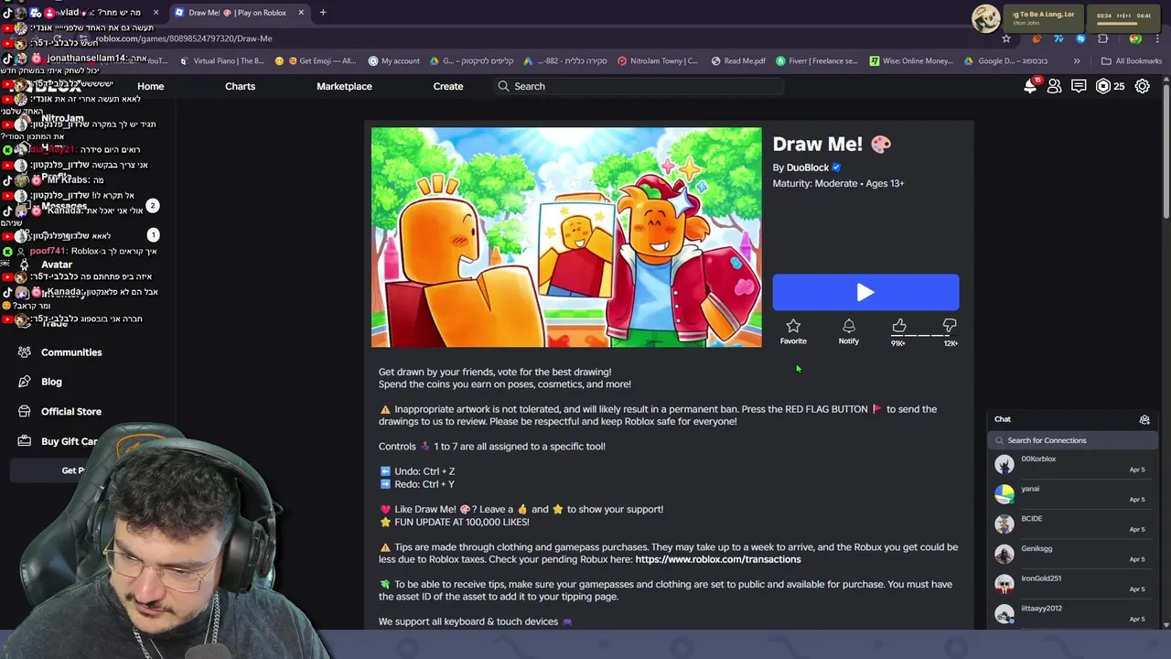
Task: Open the chat messages icon in header
Action: (x=1079, y=86)
